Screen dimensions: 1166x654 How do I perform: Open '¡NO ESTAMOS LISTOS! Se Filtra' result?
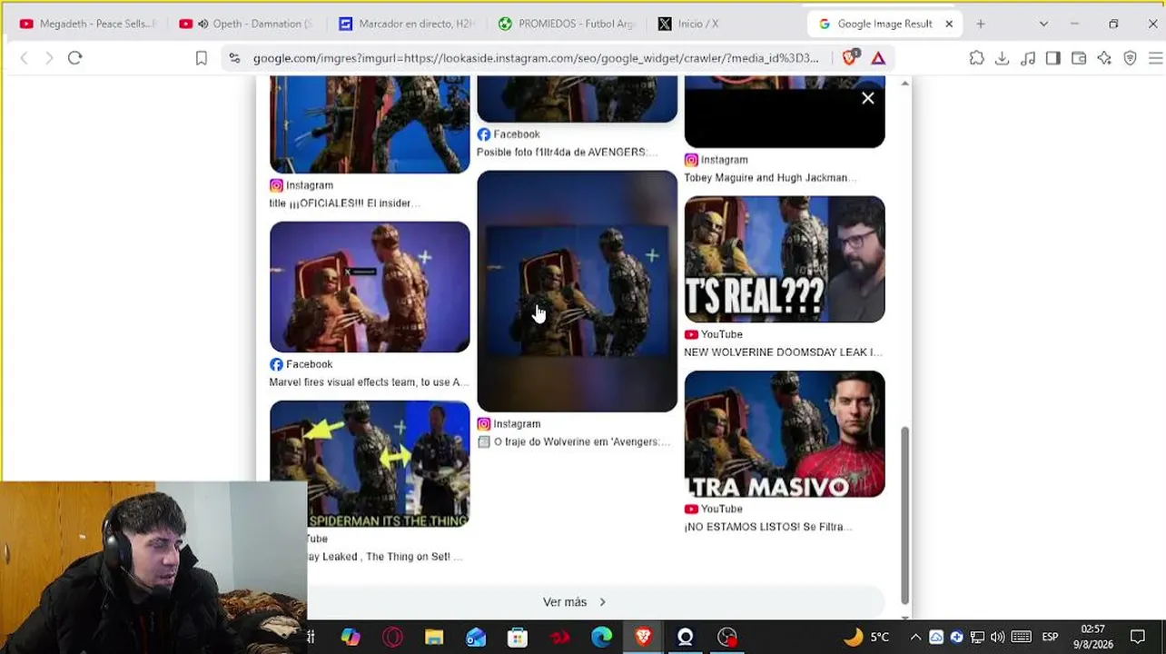point(768,527)
